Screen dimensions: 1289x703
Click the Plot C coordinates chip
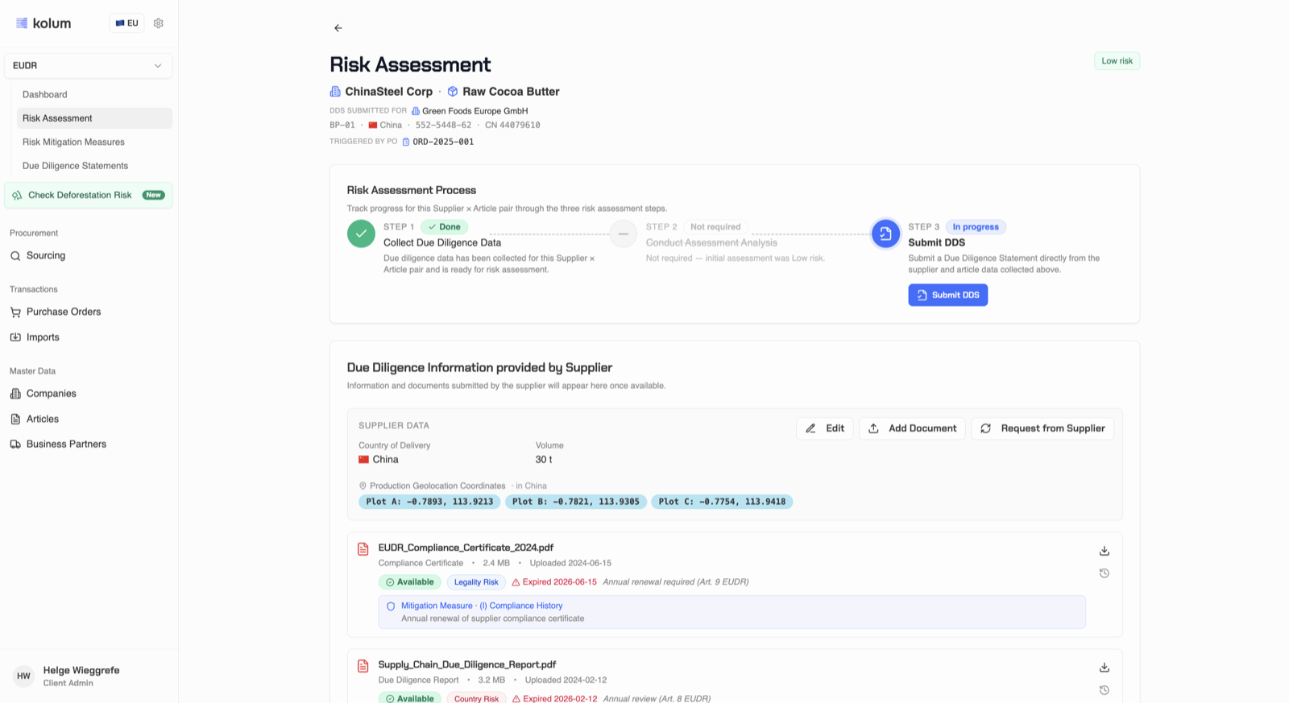722,502
